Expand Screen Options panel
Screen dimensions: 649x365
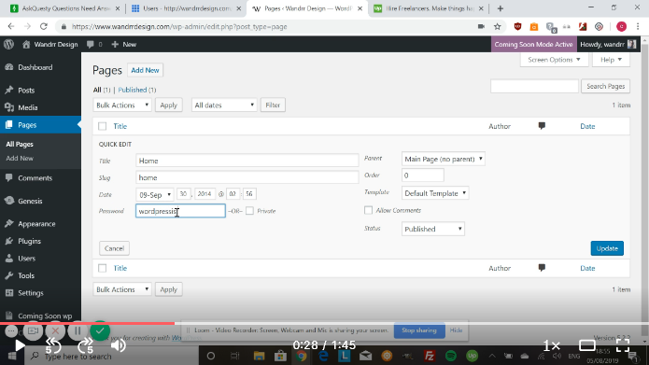pyautogui.click(x=554, y=60)
